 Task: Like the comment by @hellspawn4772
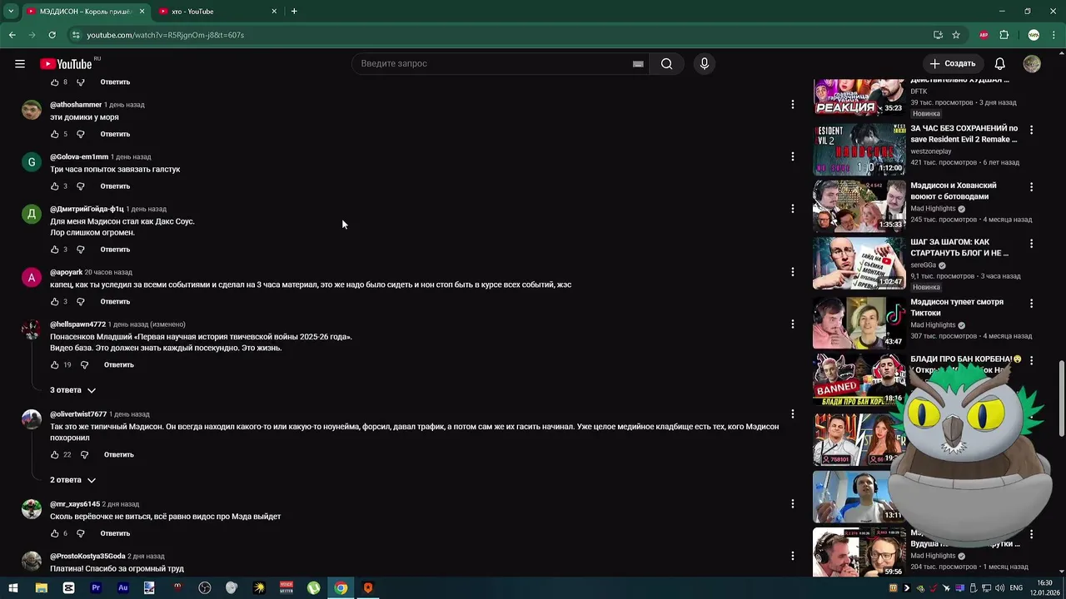coord(55,365)
